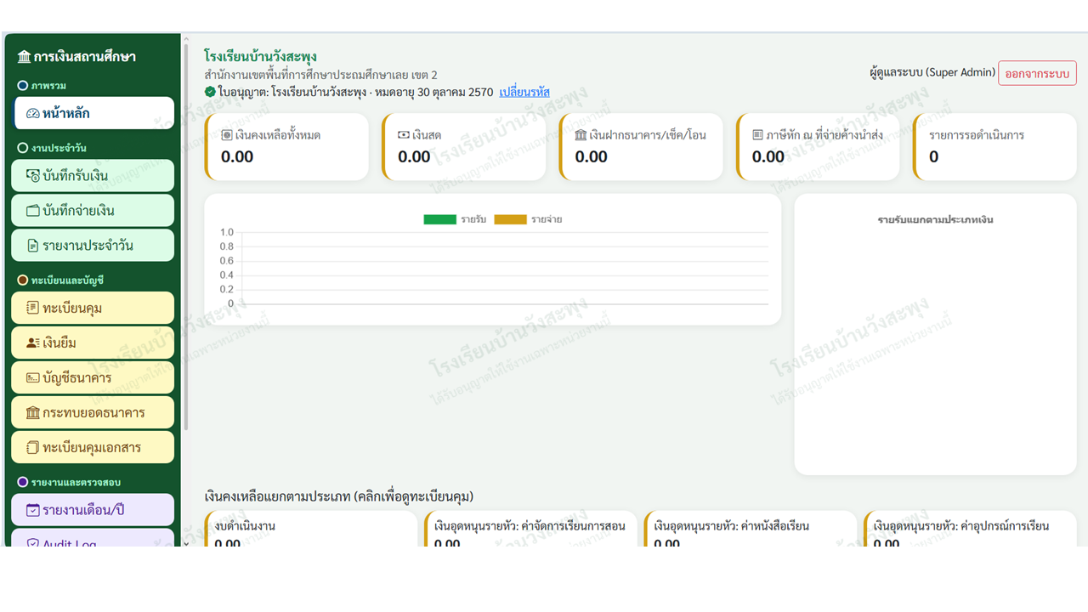Click the card icon on บัญชีธนาคาร
Screen dimensions: 1088x612
point(32,377)
